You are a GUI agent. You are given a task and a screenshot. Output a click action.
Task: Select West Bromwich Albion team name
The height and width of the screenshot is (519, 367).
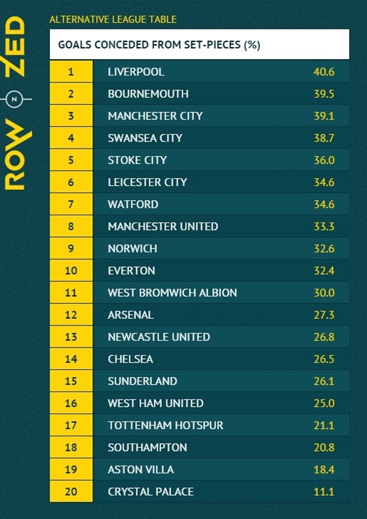[172, 293]
